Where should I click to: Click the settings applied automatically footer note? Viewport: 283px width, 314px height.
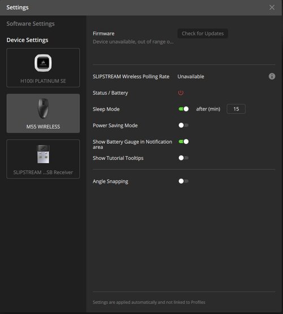click(x=149, y=302)
